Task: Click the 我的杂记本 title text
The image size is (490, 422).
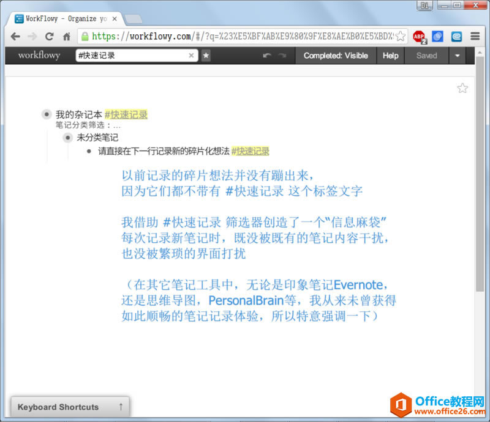Action: [x=79, y=114]
